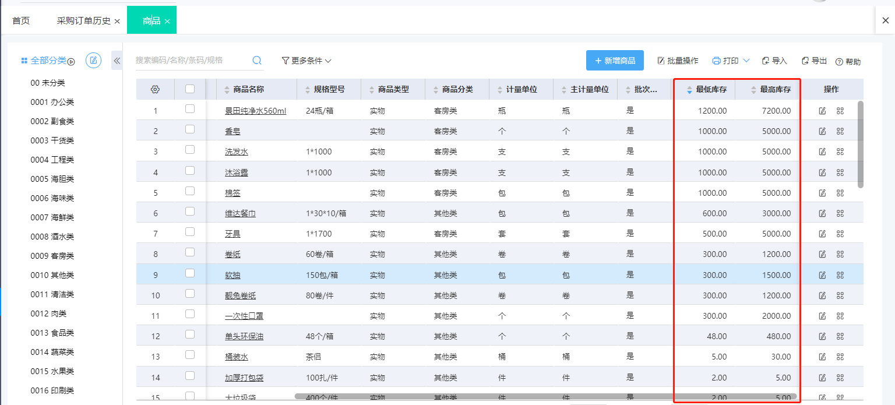895x405 pixels.
Task: Open QR code icon for 单头环保油 row
Action: 840,336
